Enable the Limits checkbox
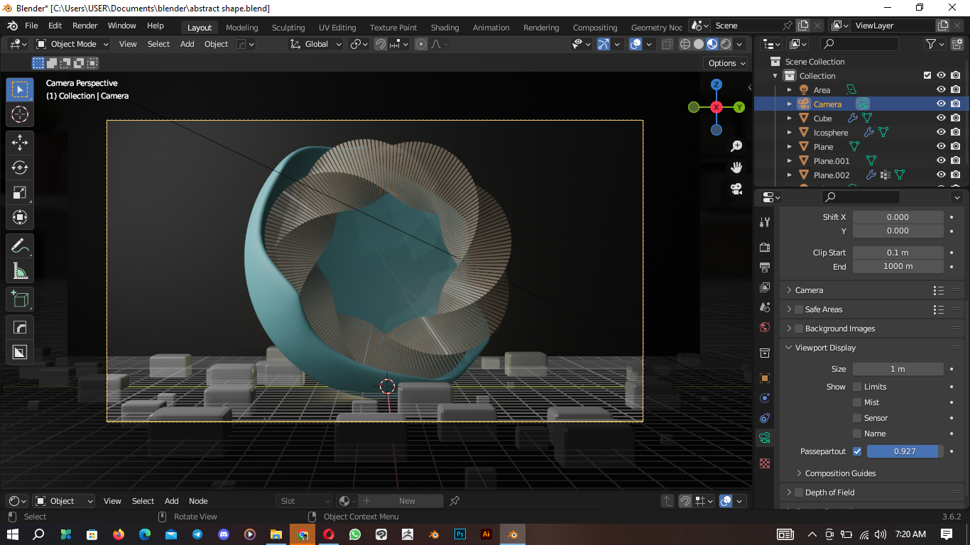Viewport: 970px width, 545px height. pos(857,387)
